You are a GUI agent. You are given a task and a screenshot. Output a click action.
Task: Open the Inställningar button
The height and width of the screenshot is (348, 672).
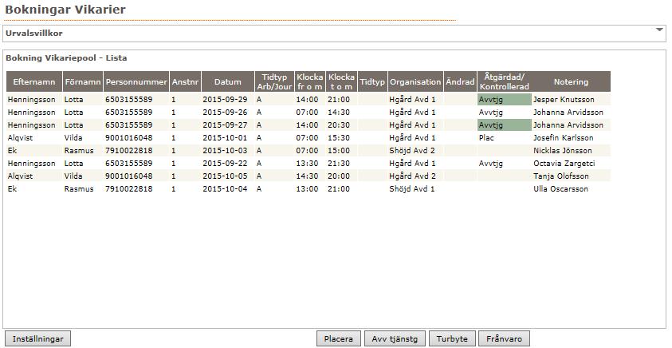click(x=37, y=338)
